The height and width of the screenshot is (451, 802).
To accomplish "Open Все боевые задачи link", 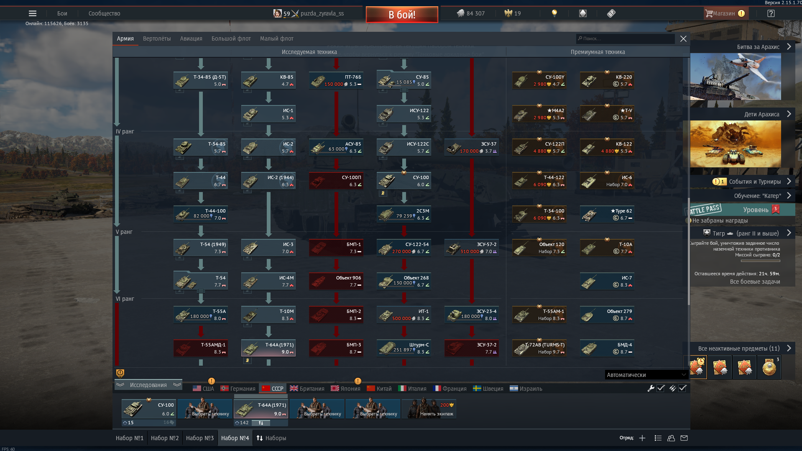I will click(x=755, y=282).
